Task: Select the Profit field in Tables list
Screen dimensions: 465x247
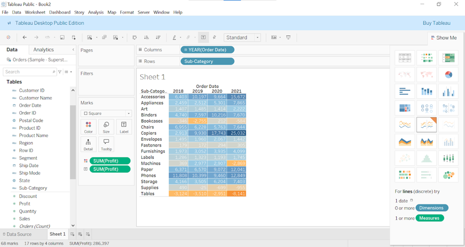Action: [x=25, y=204]
